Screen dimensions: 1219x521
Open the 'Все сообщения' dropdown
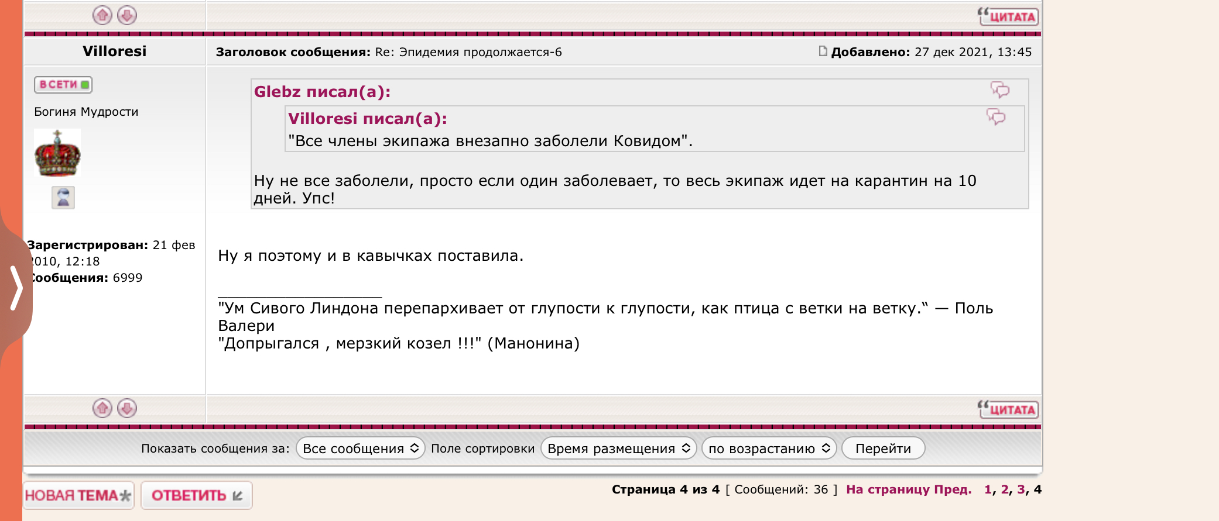point(360,448)
